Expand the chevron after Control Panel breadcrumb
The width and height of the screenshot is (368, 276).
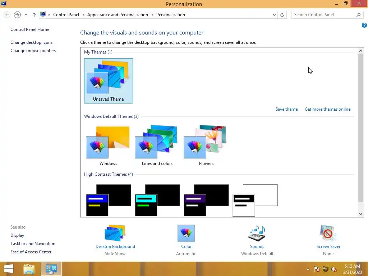[x=83, y=15]
